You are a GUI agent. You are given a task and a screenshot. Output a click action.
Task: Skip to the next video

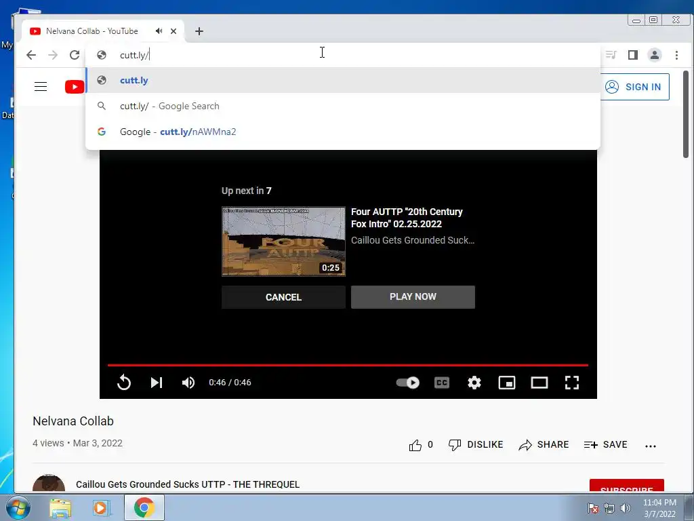coord(157,383)
